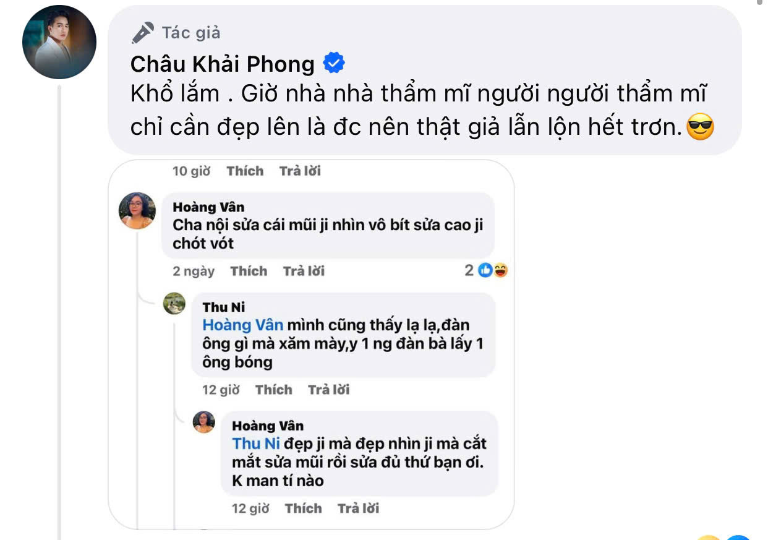
Task: Reply to Thu Ni's comment
Action: coord(329,390)
